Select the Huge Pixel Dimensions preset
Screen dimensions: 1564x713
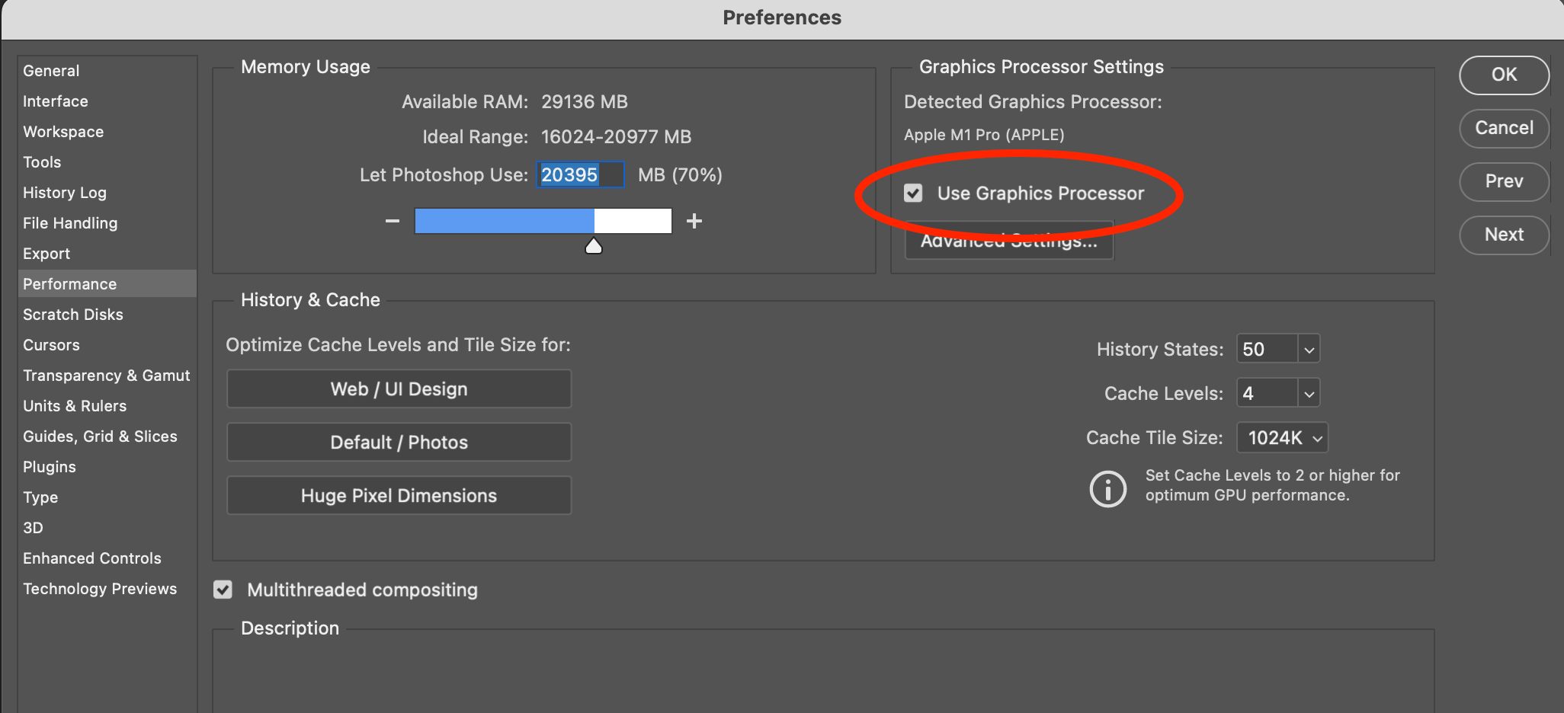399,496
